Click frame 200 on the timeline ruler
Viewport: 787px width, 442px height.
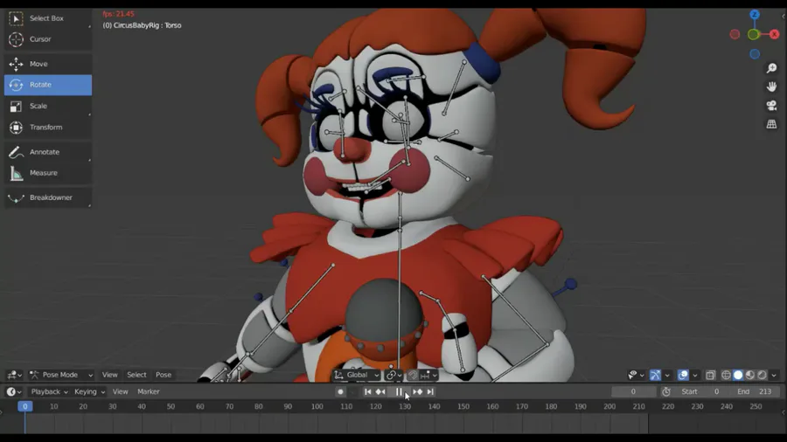click(x=609, y=407)
